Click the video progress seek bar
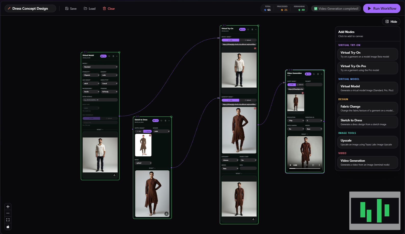Viewport: 405px width, 234px height. (x=305, y=169)
